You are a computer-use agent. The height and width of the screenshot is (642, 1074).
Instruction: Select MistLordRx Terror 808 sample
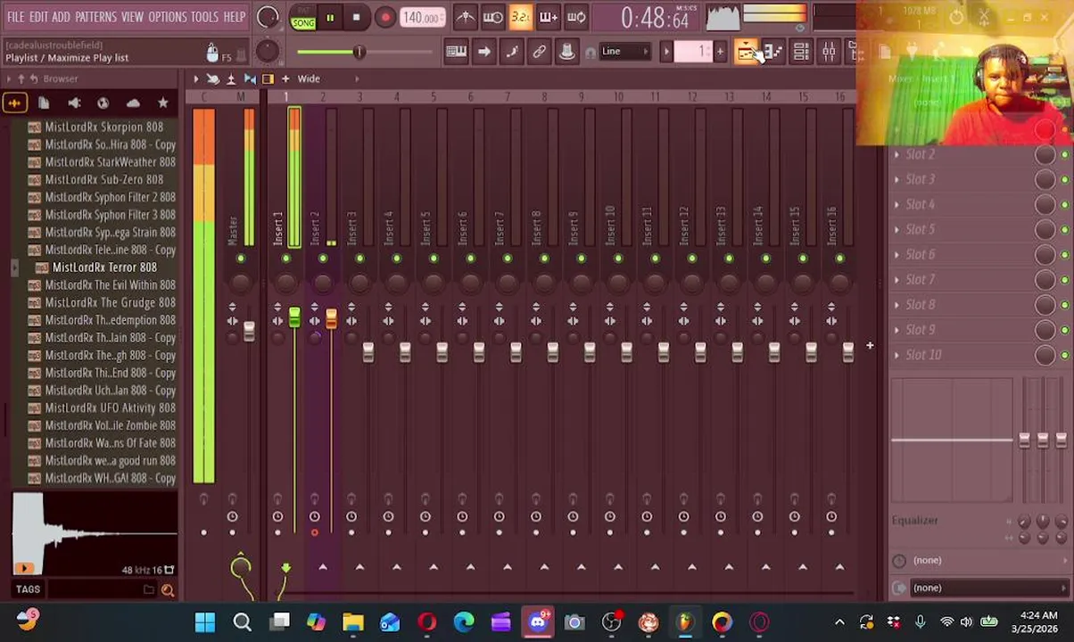tap(104, 267)
